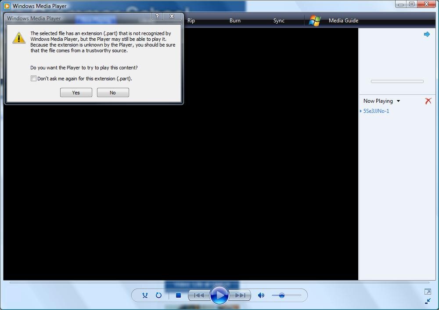439x310 pixels.
Task: Click the blue arrow in the list pane
Action: pos(427,34)
